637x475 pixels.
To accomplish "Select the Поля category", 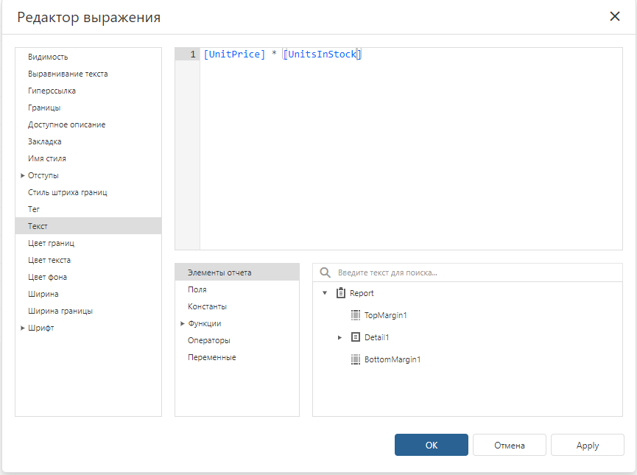I will [237, 289].
